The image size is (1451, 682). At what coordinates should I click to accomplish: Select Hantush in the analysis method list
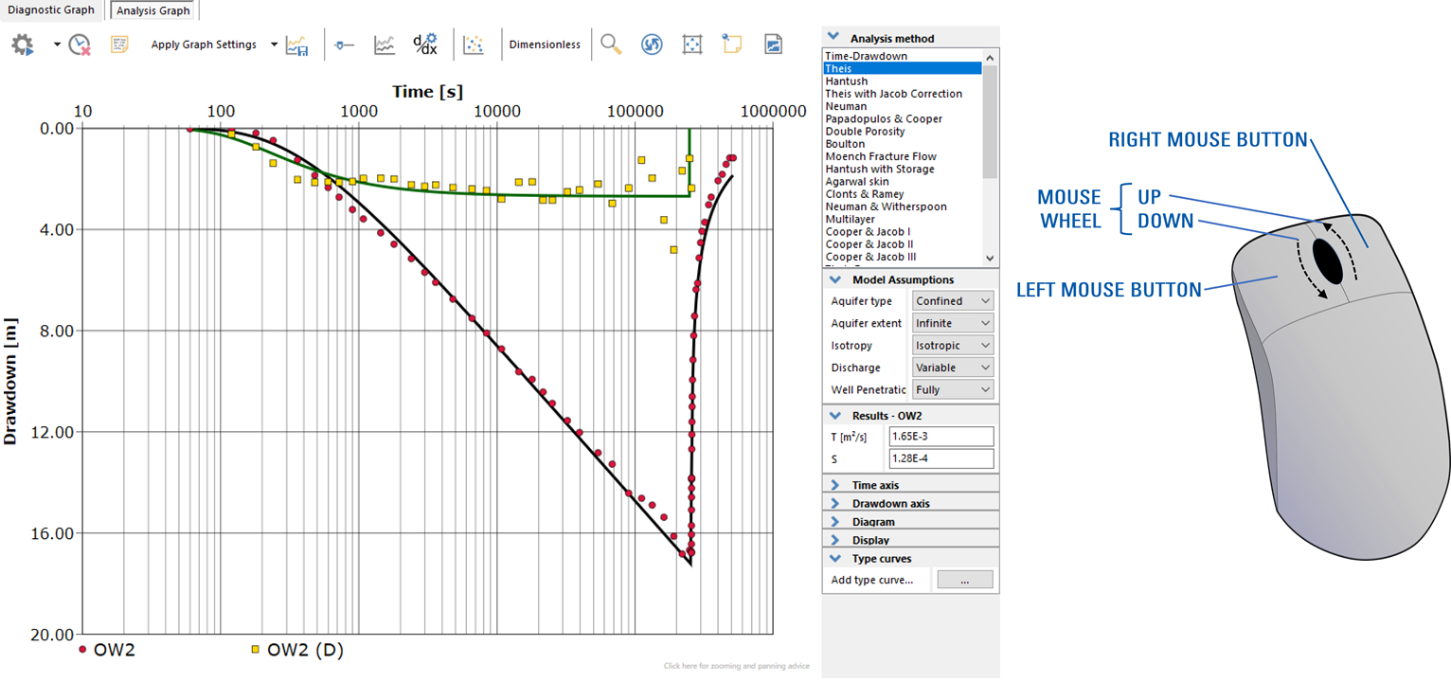[846, 81]
